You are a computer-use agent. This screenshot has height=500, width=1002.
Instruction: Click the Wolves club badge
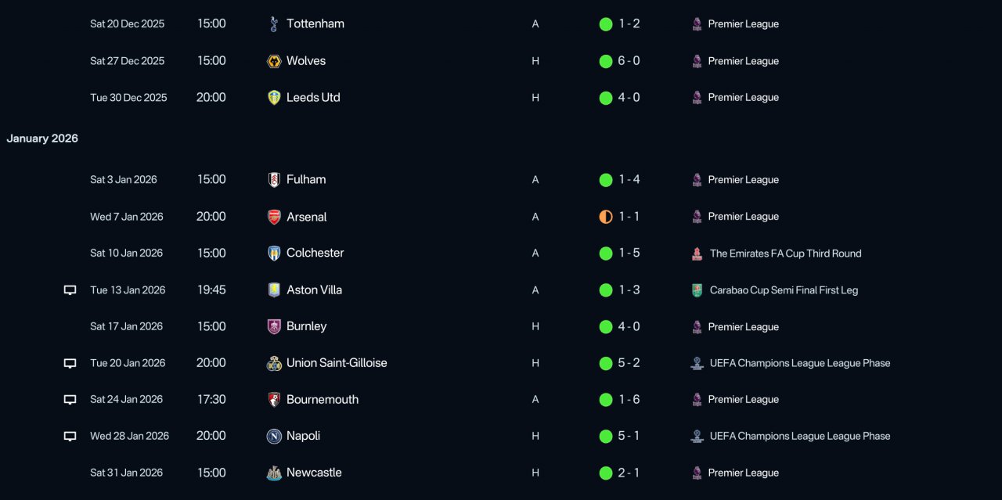[x=273, y=61]
